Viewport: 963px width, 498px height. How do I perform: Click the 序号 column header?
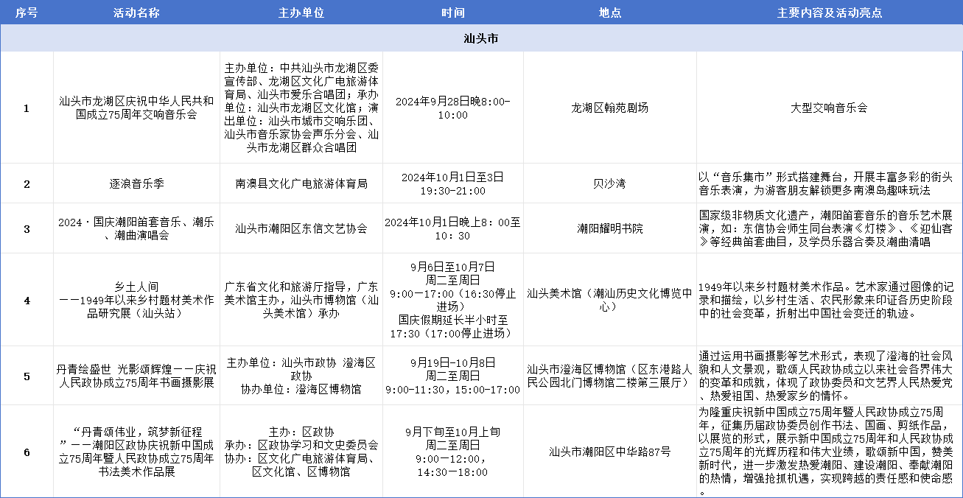27,13
